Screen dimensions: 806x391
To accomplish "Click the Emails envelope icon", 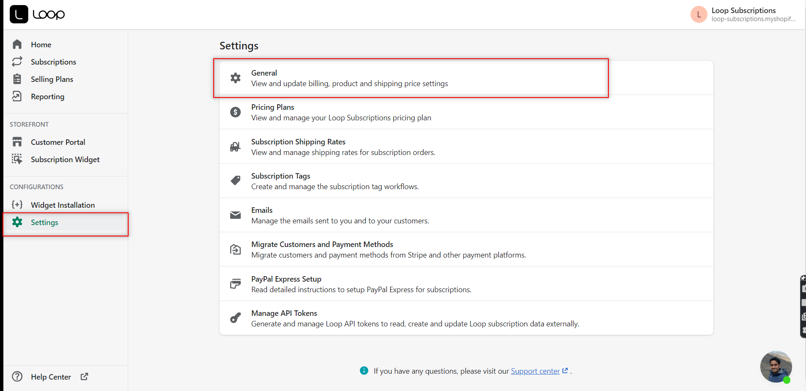I will [x=235, y=215].
